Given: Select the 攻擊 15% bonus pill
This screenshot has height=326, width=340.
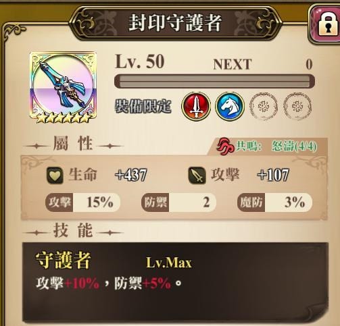Looking at the screenshot, I should click(x=82, y=202).
